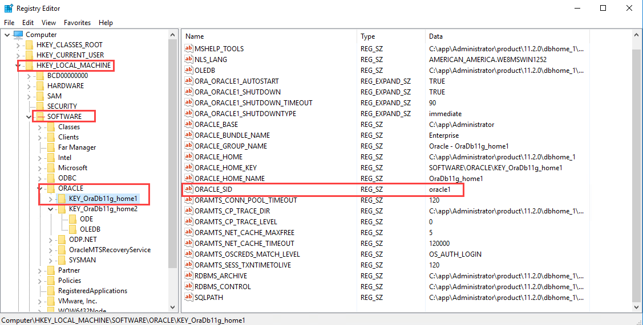Click the Computer root icon in tree

(x=18, y=35)
